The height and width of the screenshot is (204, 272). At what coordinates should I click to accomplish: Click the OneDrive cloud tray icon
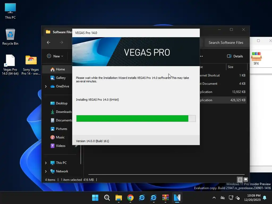coord(223,198)
